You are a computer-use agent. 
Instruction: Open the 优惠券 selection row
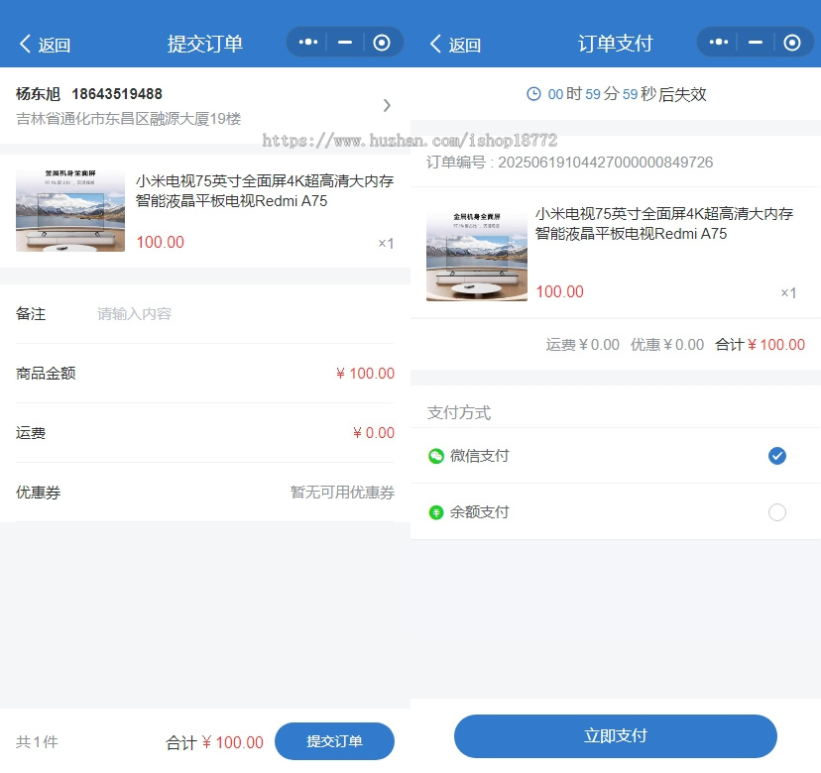pyautogui.click(x=204, y=492)
